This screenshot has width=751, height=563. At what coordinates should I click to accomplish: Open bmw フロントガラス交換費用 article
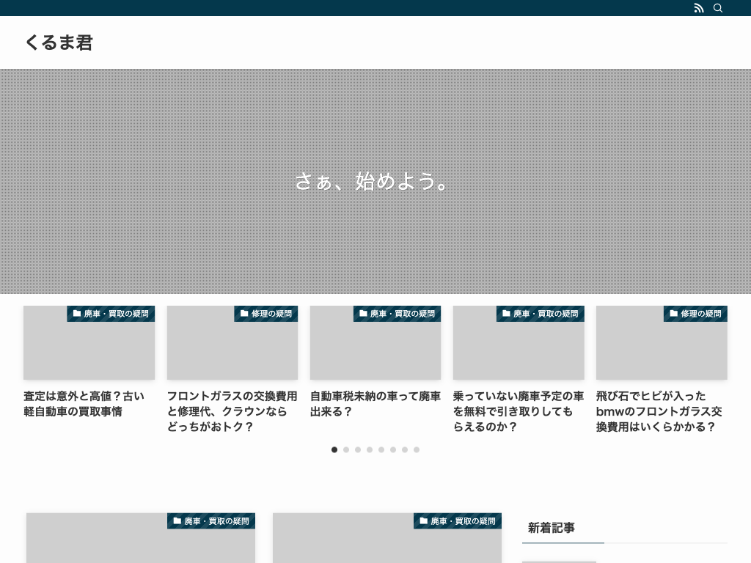pyautogui.click(x=659, y=411)
